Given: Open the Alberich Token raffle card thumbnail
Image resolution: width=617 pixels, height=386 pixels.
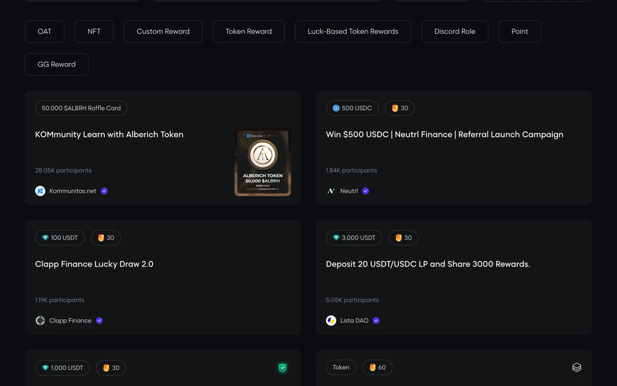Looking at the screenshot, I should pos(263,163).
